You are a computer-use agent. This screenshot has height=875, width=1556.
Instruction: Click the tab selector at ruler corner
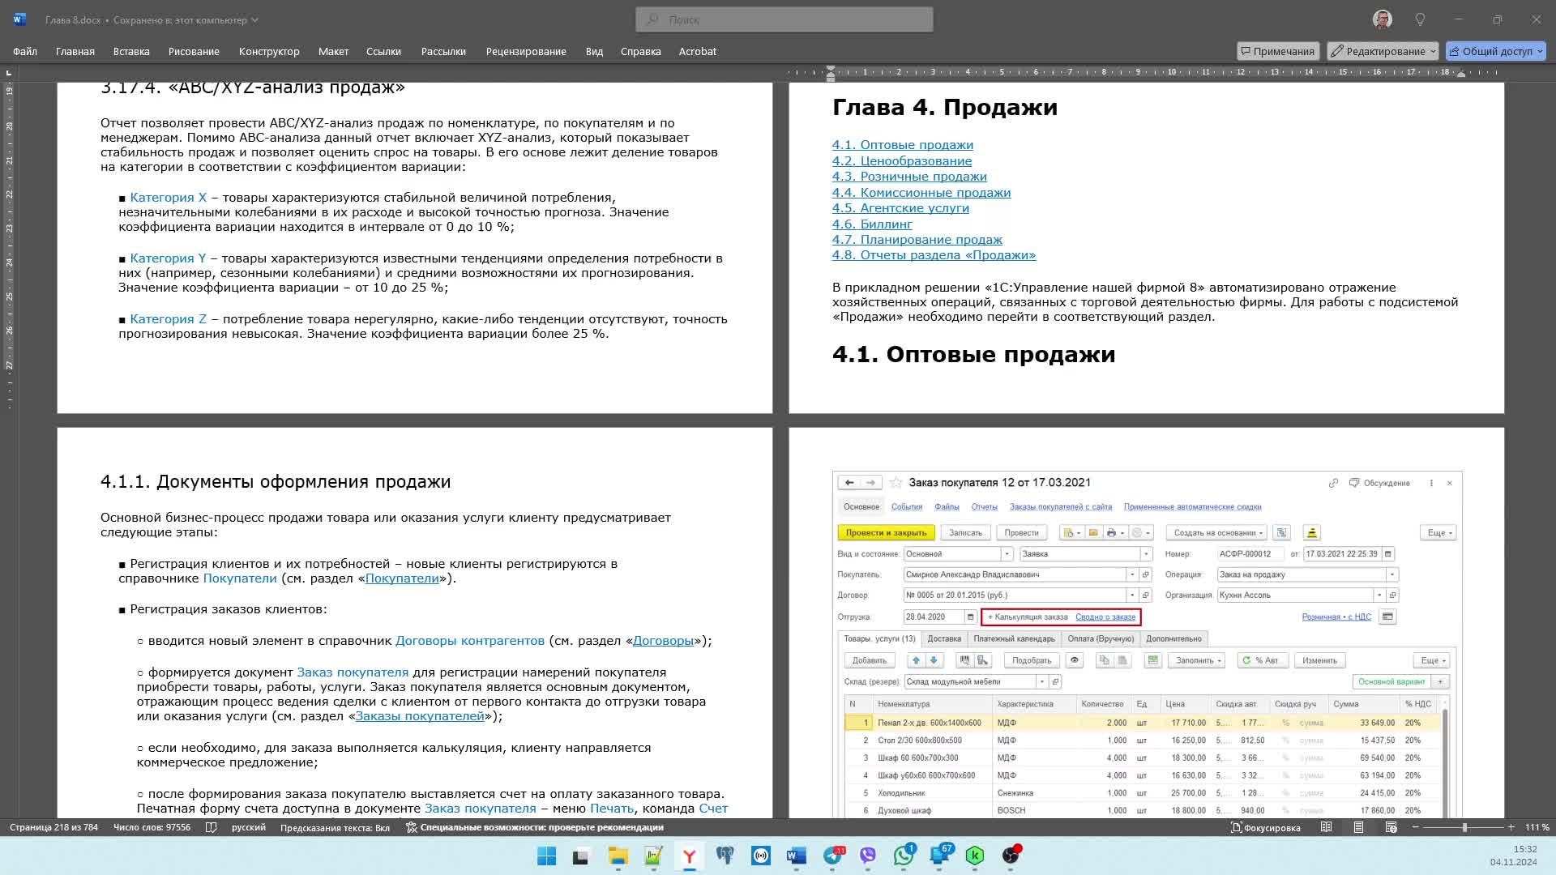[9, 73]
